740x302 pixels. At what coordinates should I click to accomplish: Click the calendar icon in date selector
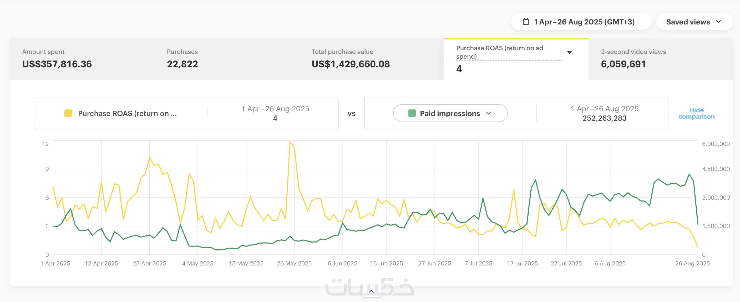pyautogui.click(x=525, y=22)
